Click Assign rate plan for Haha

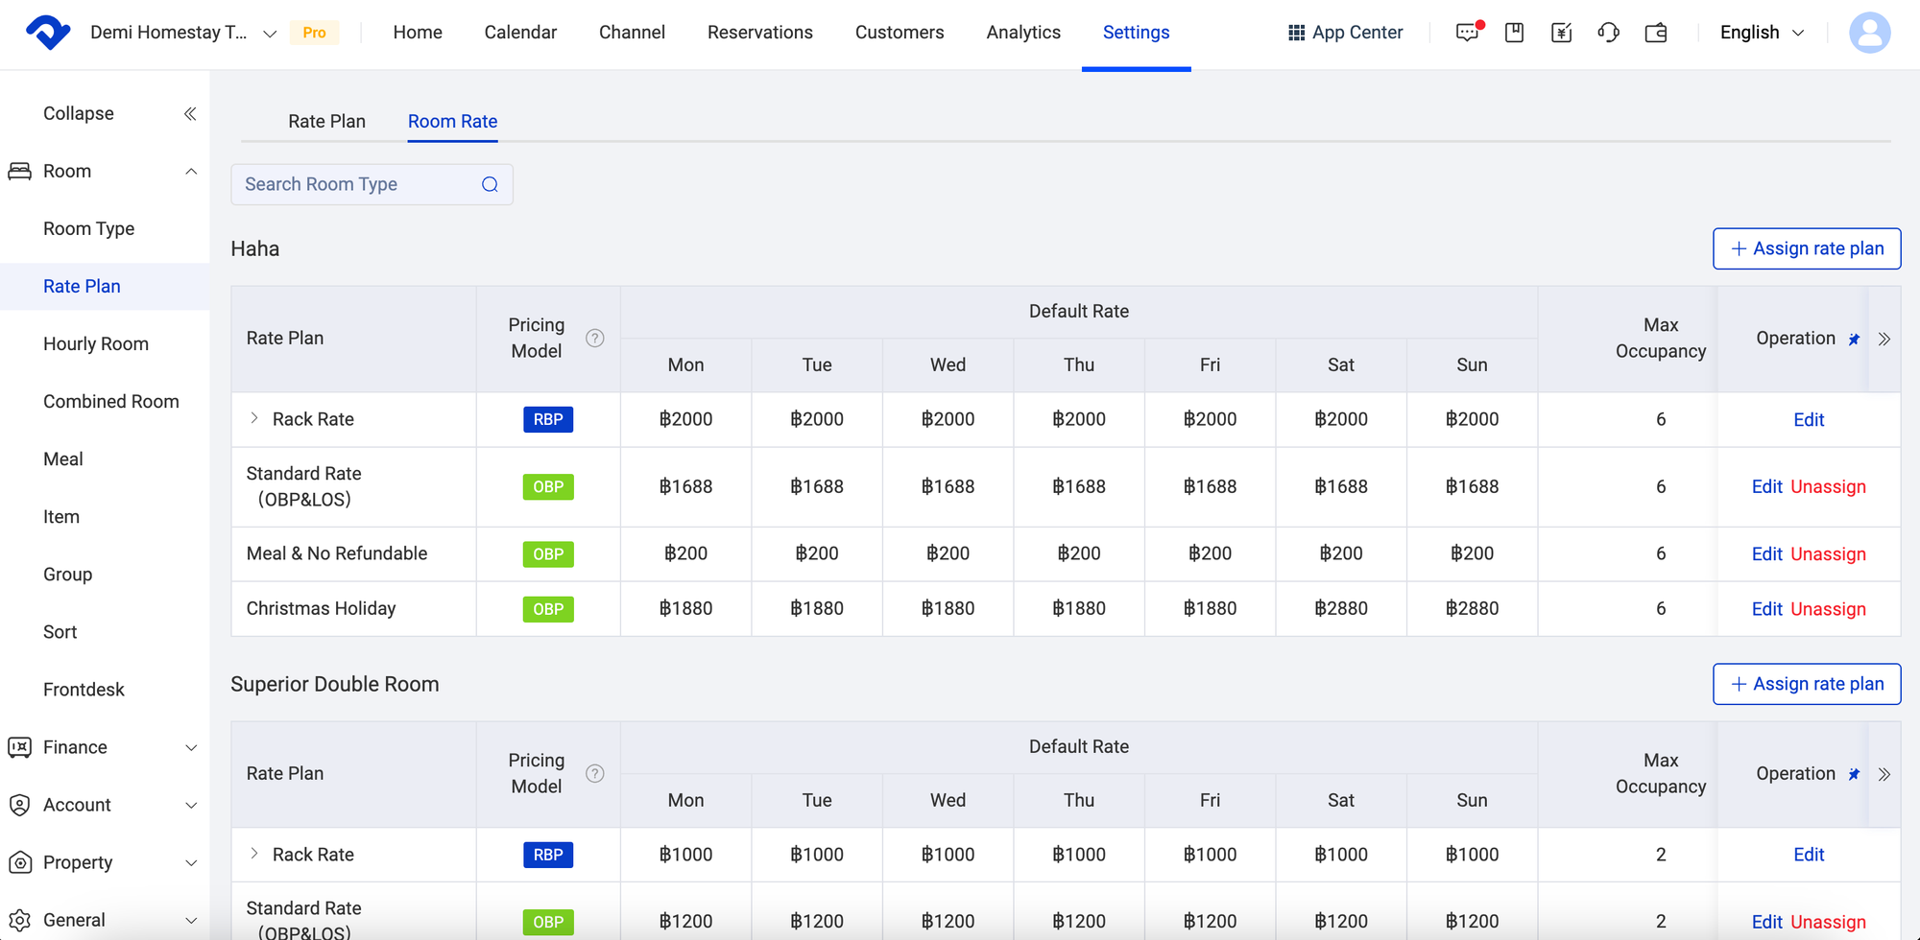1806,247
